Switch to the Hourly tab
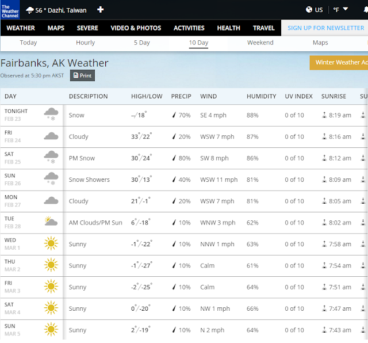The width and height of the screenshot is (368, 343). (x=86, y=43)
